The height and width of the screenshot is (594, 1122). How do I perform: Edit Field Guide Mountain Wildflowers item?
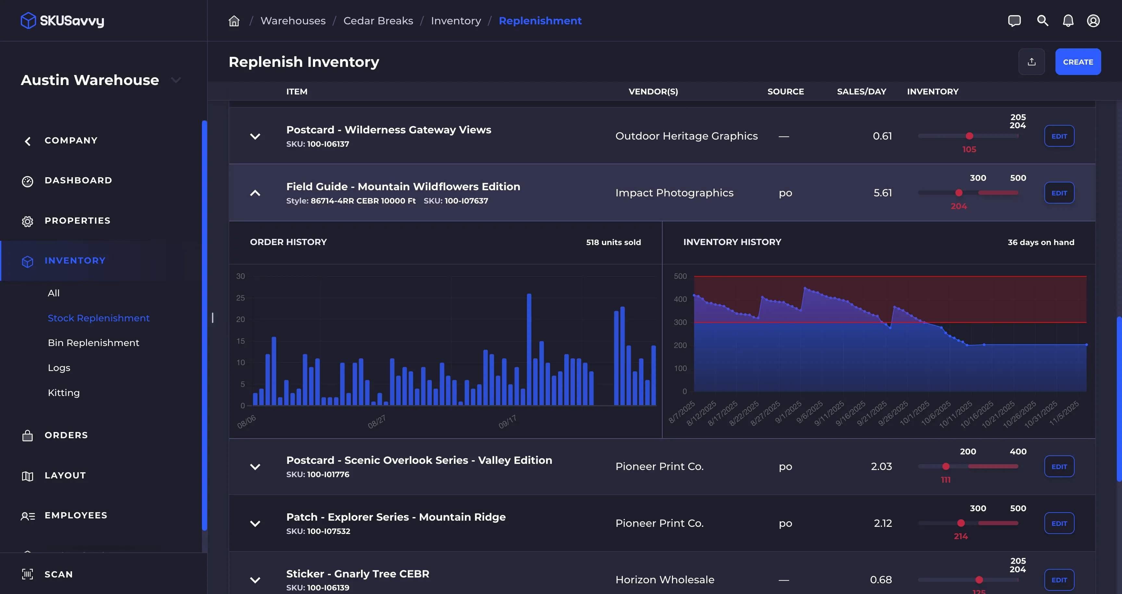pyautogui.click(x=1059, y=192)
